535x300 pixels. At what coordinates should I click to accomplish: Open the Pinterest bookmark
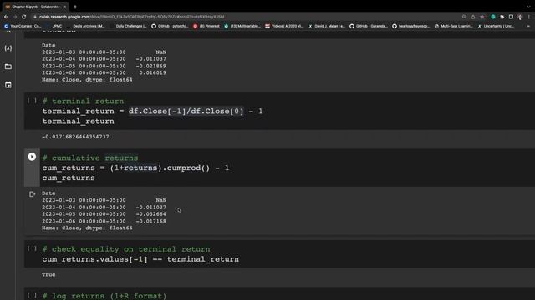pyautogui.click(x=206, y=26)
